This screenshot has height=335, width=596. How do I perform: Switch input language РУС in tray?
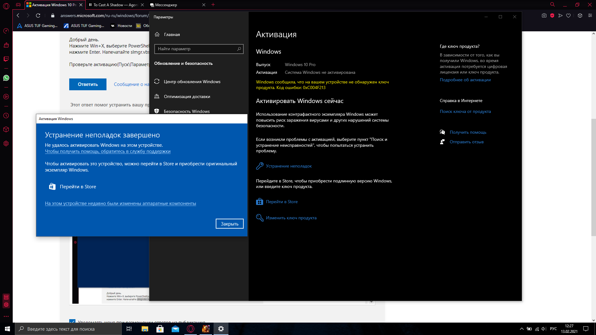tap(553, 329)
